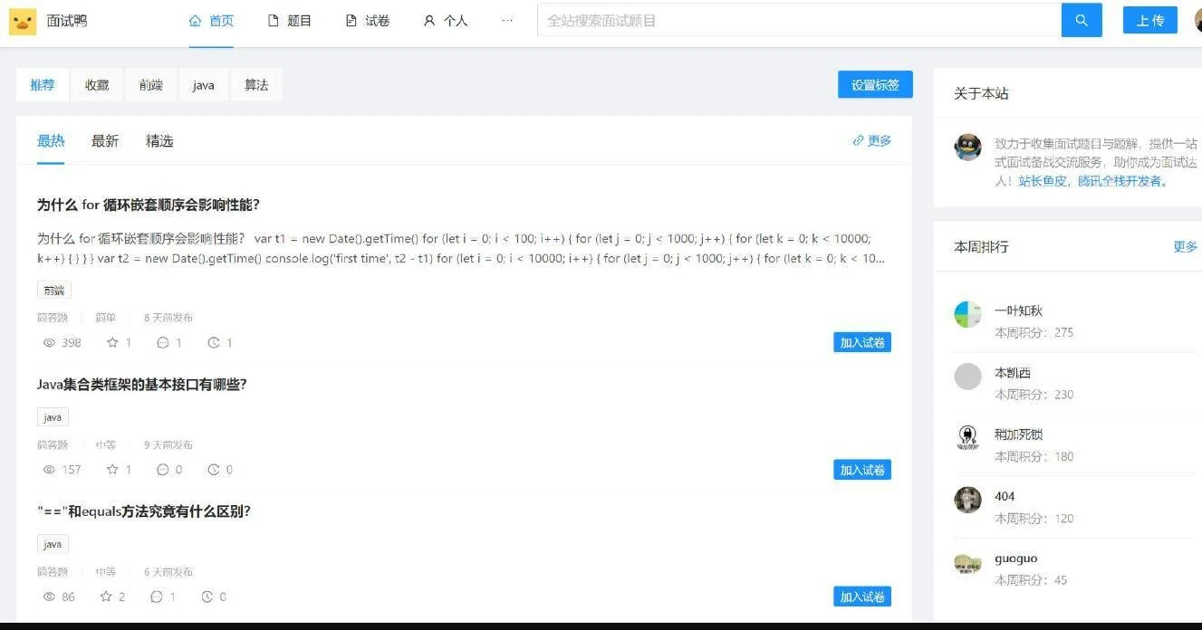Click 加入试卷 on the first question
The width and height of the screenshot is (1202, 630).
[x=861, y=342]
